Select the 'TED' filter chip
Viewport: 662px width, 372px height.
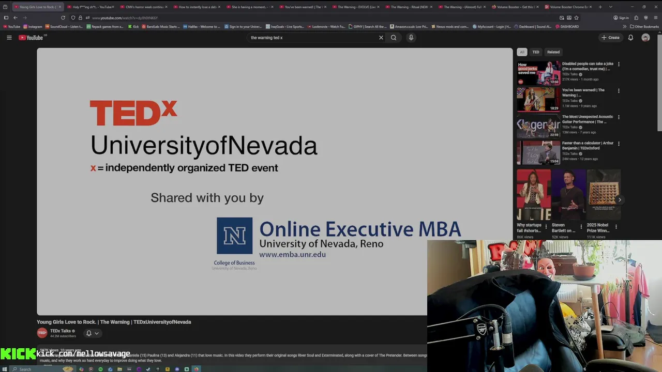pyautogui.click(x=536, y=52)
